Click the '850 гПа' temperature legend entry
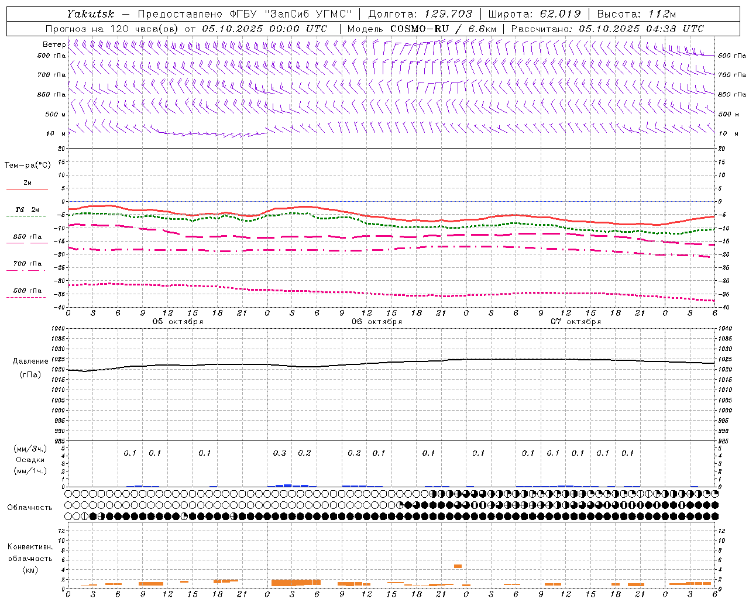This screenshot has height=599, width=749. (x=27, y=237)
